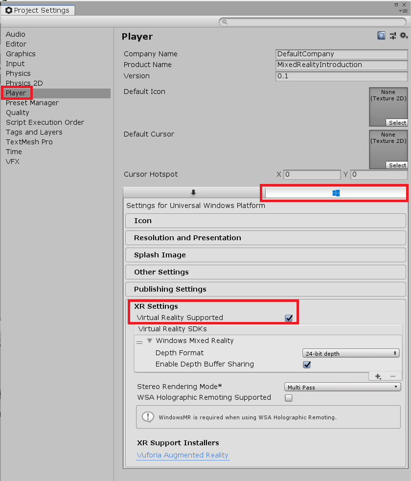
Task: Select the Audio settings category
Action: click(16, 34)
